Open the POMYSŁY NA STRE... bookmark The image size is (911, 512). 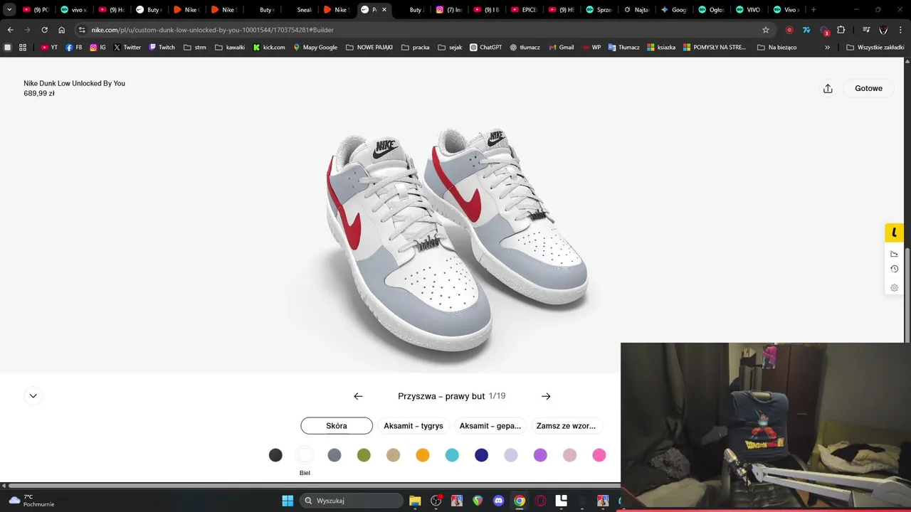(x=715, y=48)
